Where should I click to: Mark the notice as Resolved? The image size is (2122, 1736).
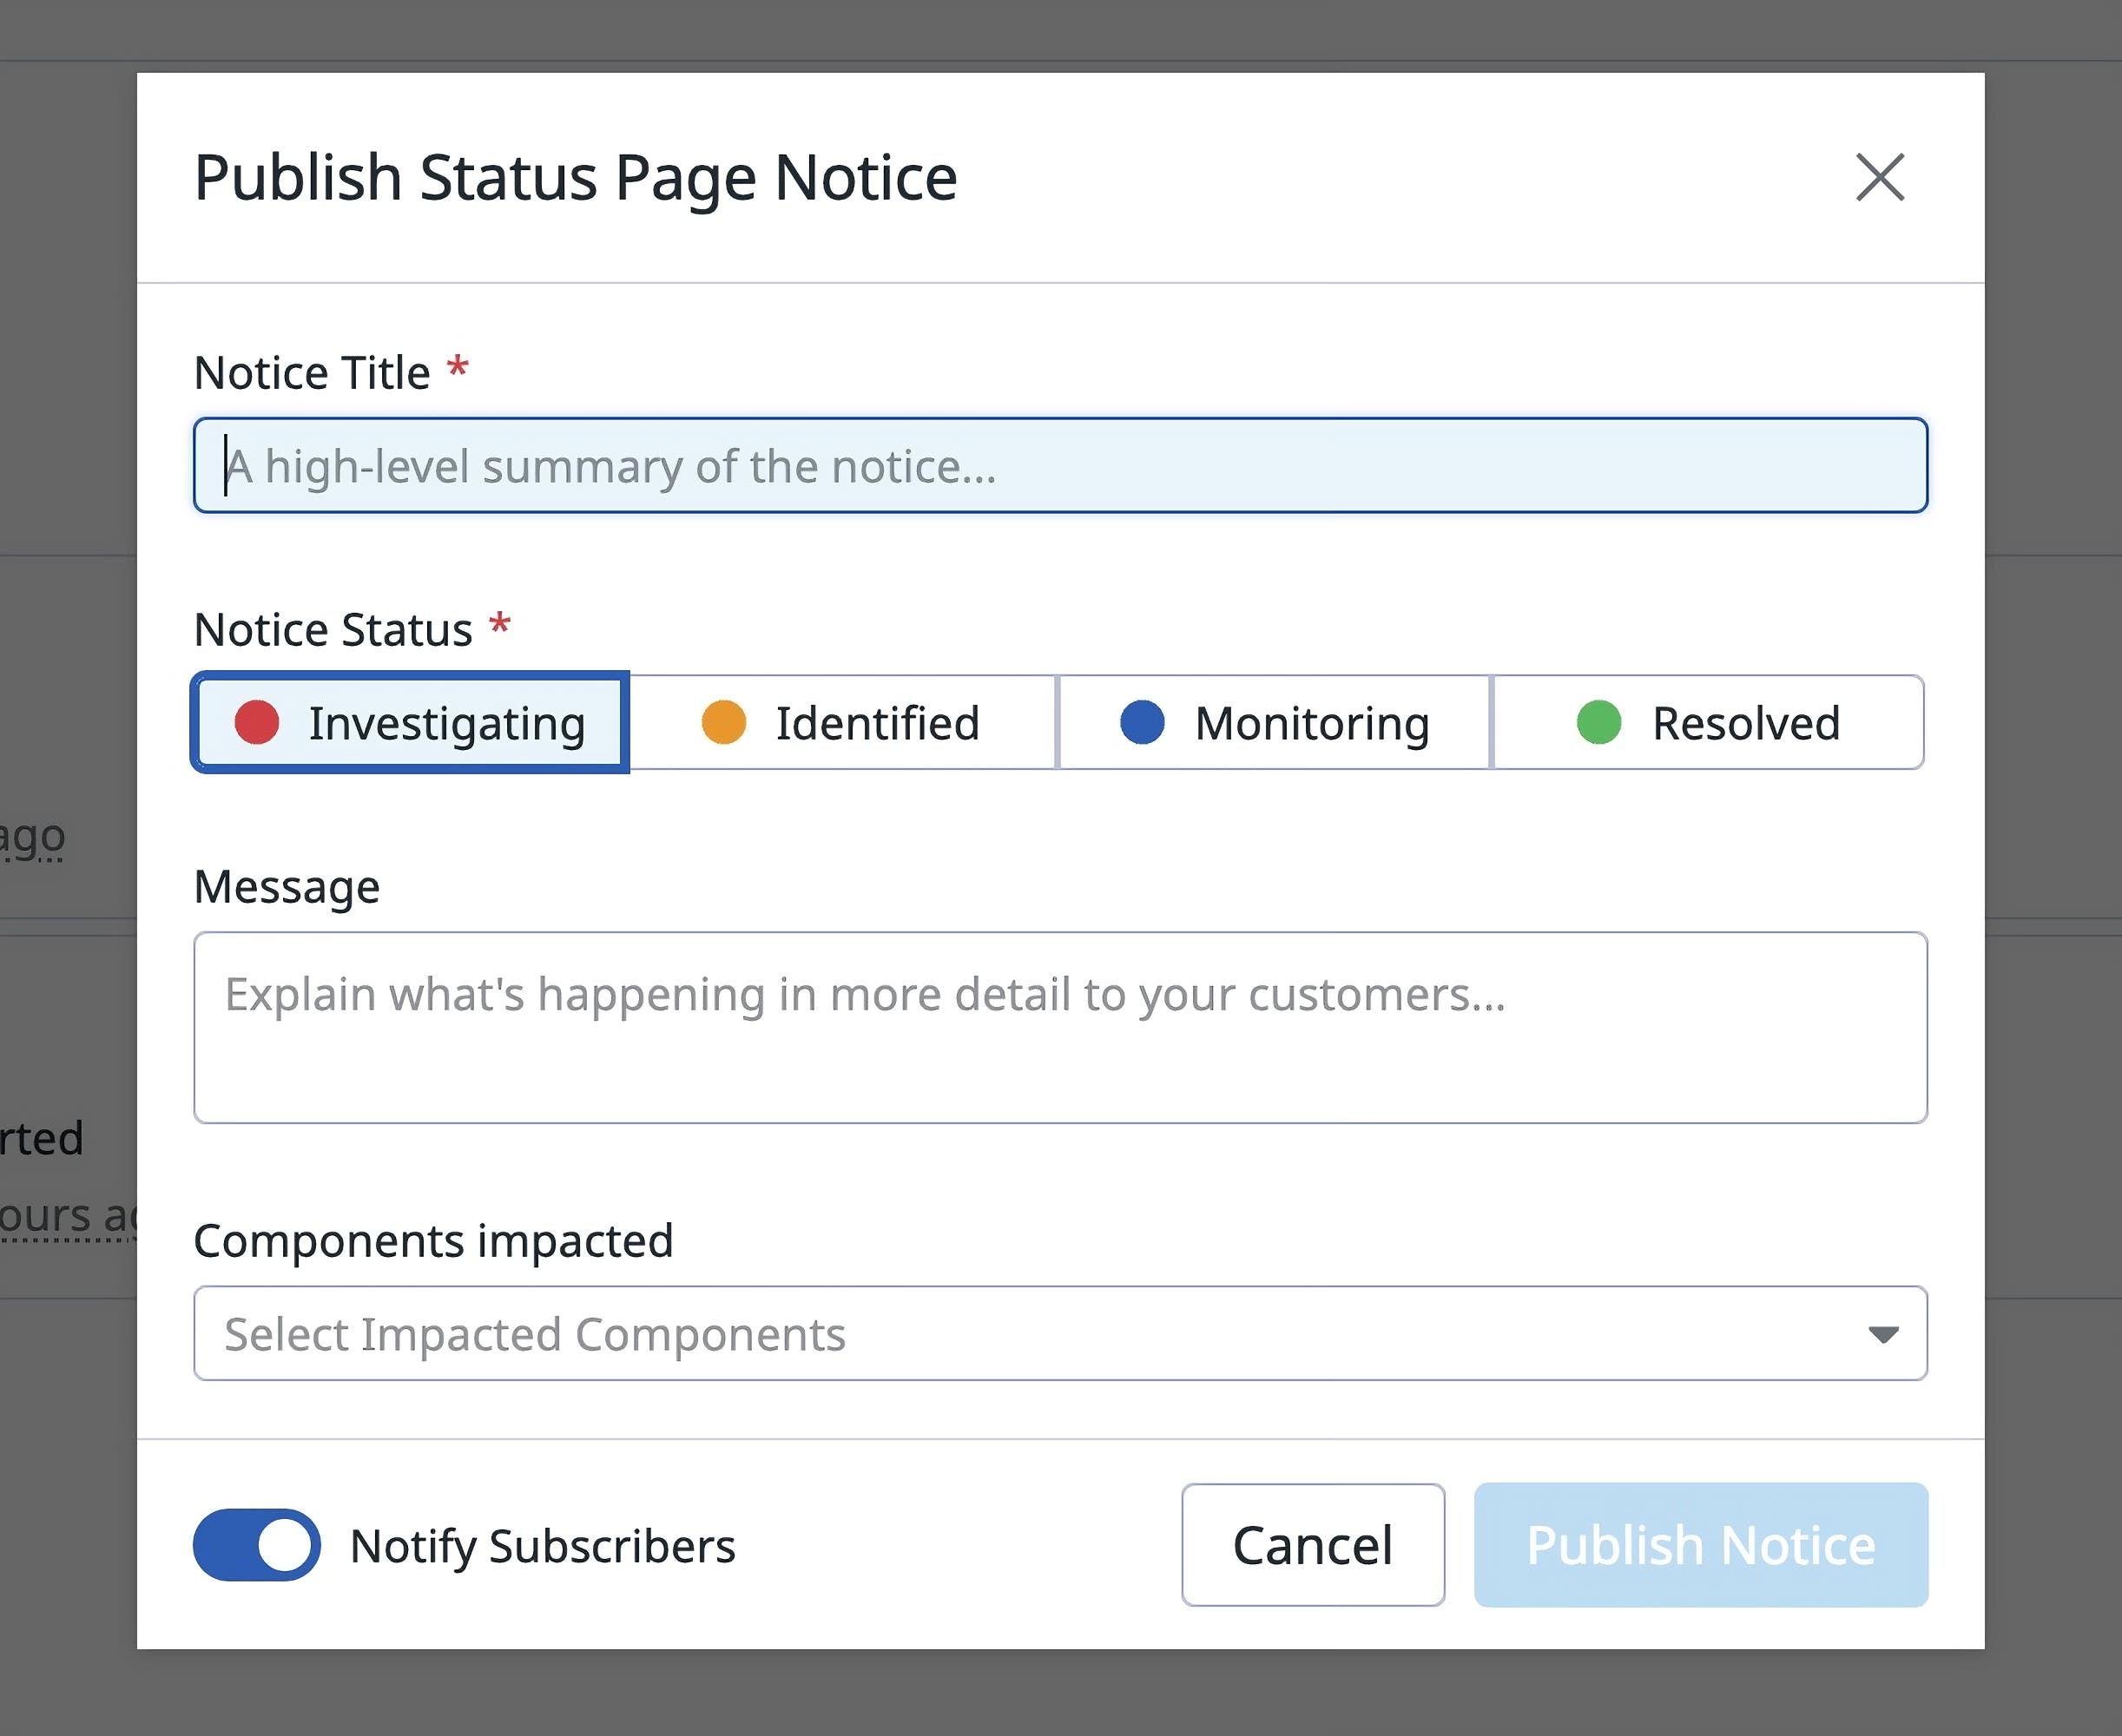(x=1707, y=722)
